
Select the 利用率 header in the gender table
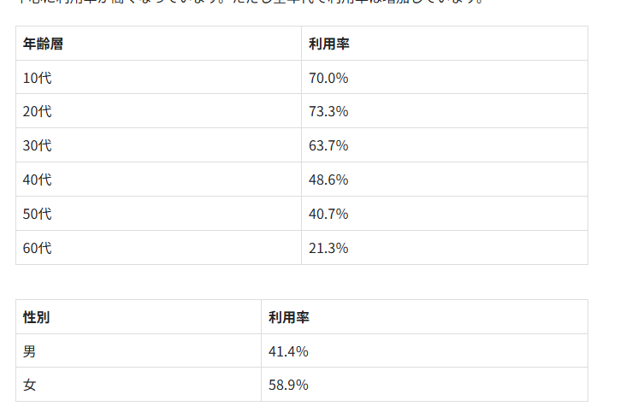pos(289,317)
